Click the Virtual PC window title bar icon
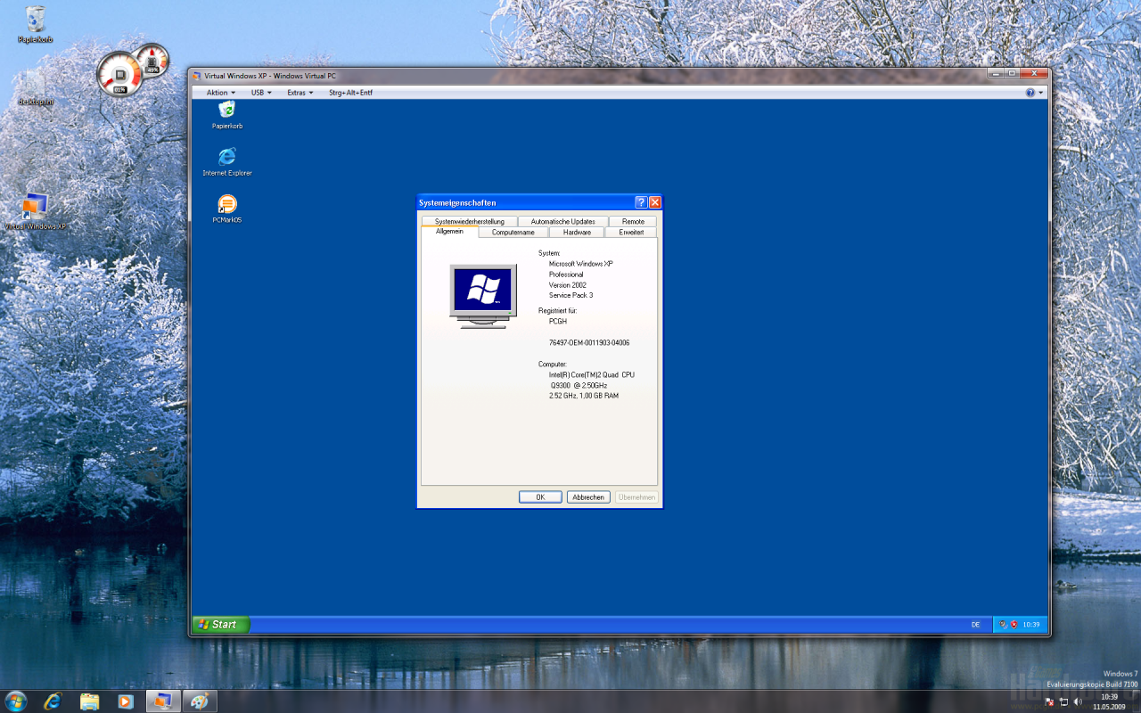The width and height of the screenshot is (1141, 713). click(x=196, y=76)
